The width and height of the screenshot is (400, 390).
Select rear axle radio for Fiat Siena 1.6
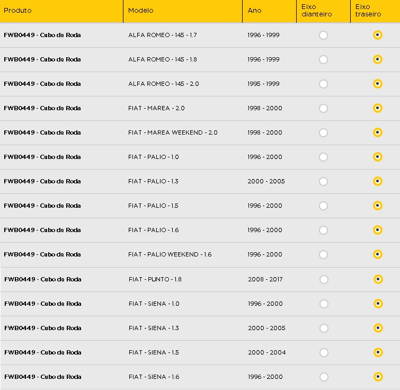click(x=378, y=377)
